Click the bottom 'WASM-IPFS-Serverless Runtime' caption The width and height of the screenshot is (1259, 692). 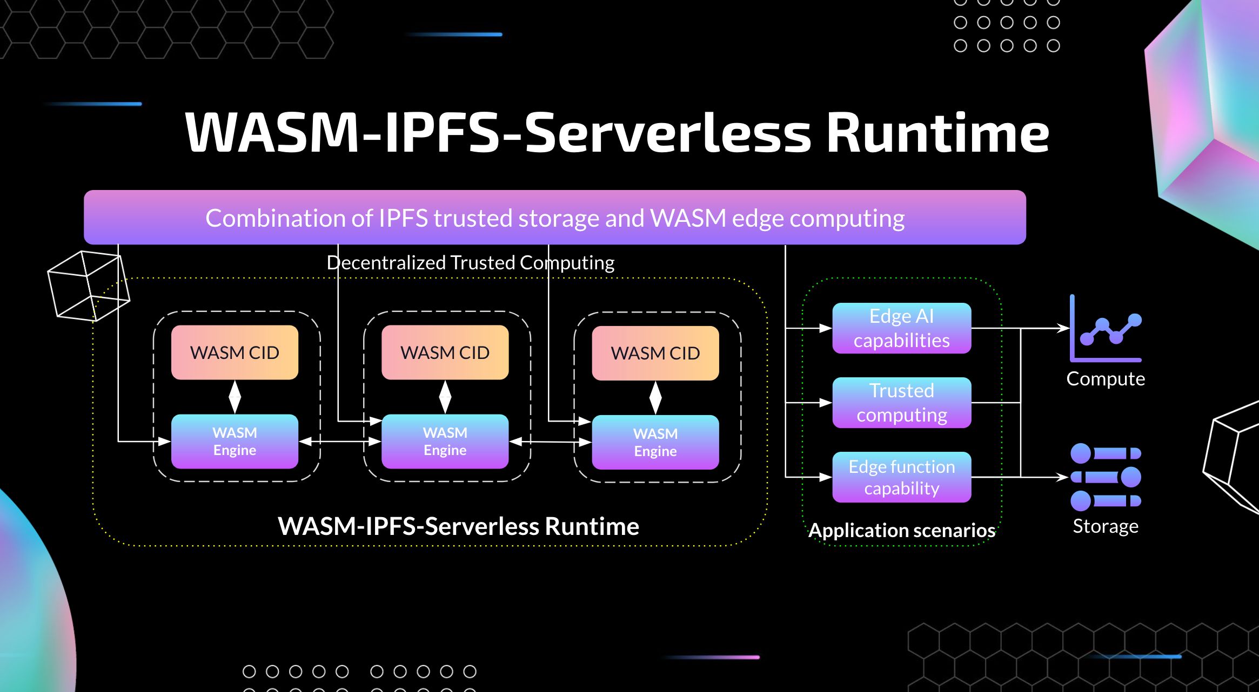point(458,526)
